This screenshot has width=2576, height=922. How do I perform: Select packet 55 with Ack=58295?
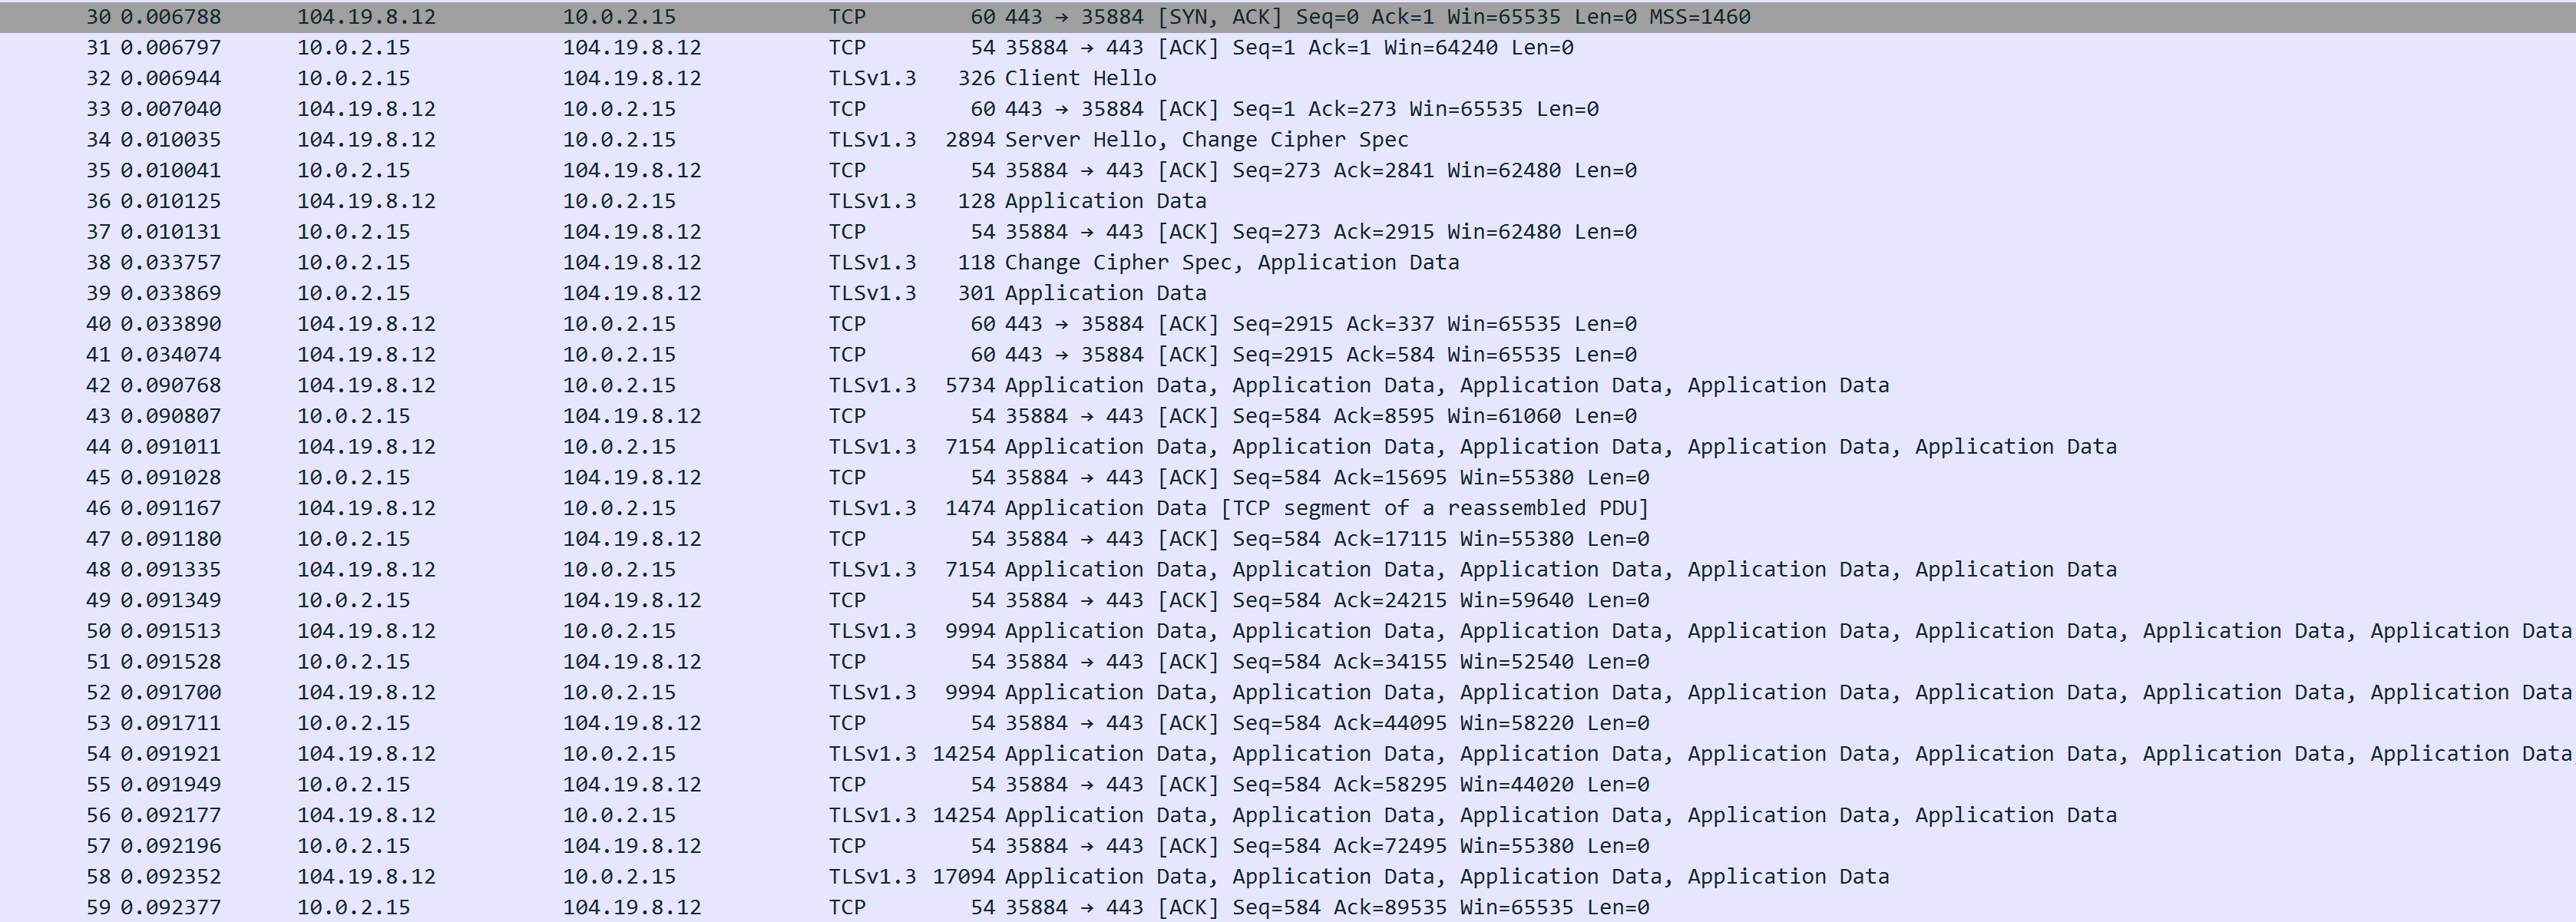point(1288,785)
